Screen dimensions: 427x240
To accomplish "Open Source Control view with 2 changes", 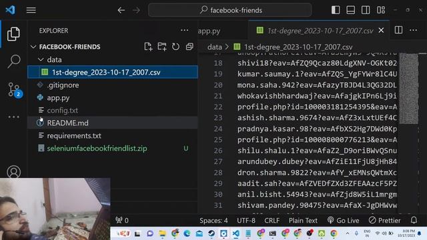I will coord(15,90).
